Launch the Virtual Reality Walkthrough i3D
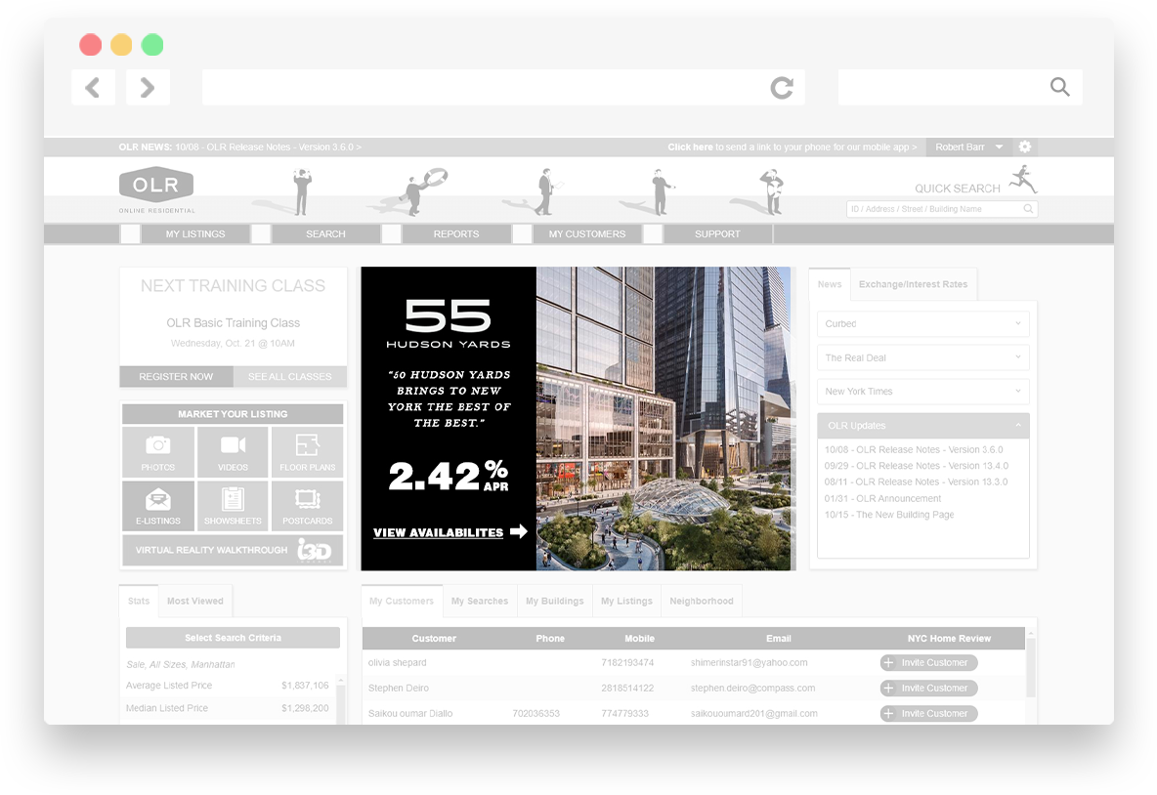 point(233,550)
